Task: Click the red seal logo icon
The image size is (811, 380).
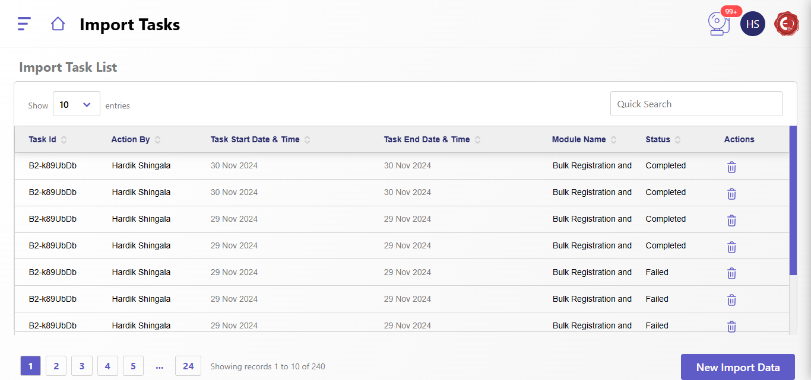Action: click(787, 24)
